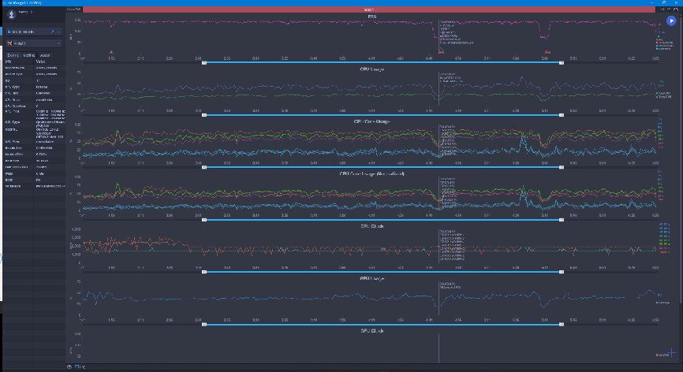Click the last toolbar icon right of red bar
This screenshot has height=372, width=683.
pos(676,9)
